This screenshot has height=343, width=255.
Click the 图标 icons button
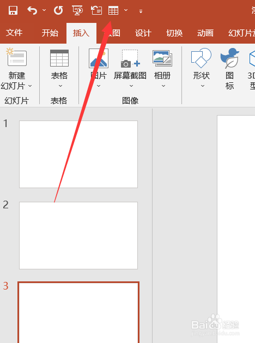[x=229, y=68]
